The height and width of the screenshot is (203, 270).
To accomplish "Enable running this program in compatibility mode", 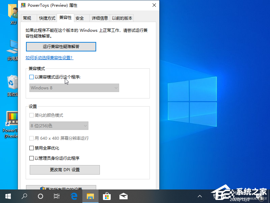I will pos(31,77).
